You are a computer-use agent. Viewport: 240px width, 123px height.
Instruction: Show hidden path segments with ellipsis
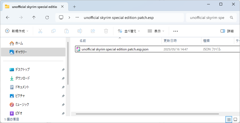[77, 18]
